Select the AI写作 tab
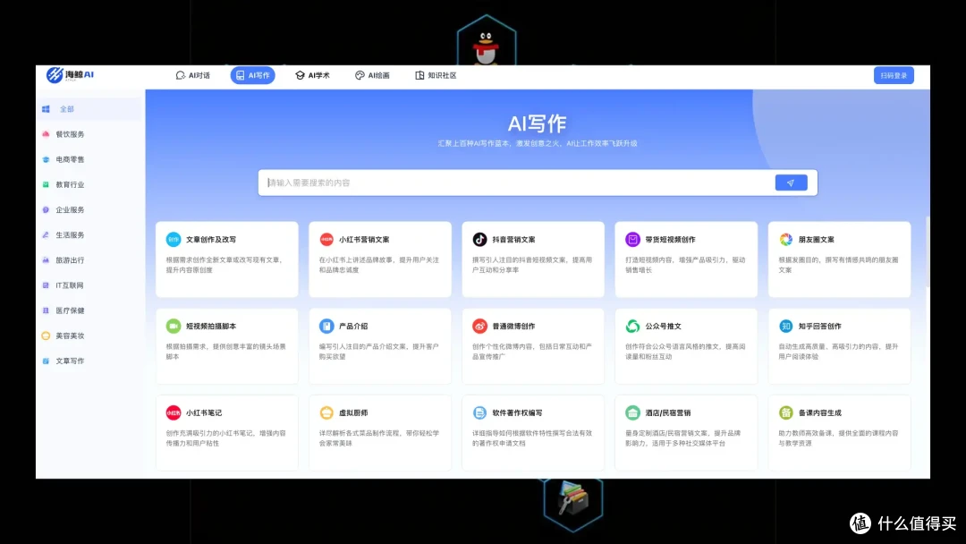Screen dimensions: 966x544 (252, 75)
